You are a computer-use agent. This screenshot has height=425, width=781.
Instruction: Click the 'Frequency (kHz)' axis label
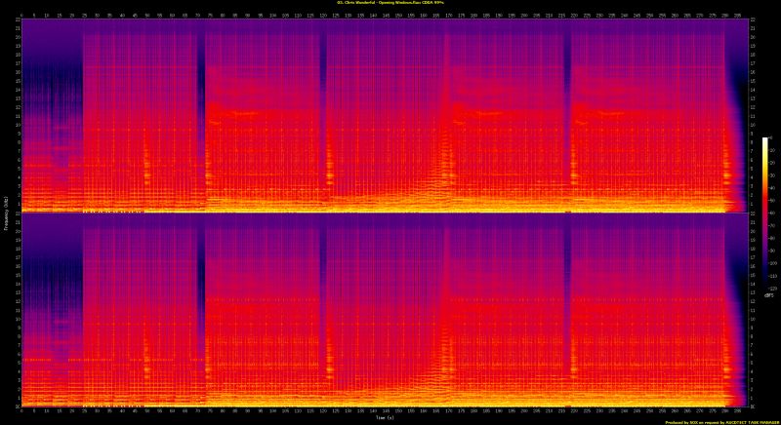(5, 212)
